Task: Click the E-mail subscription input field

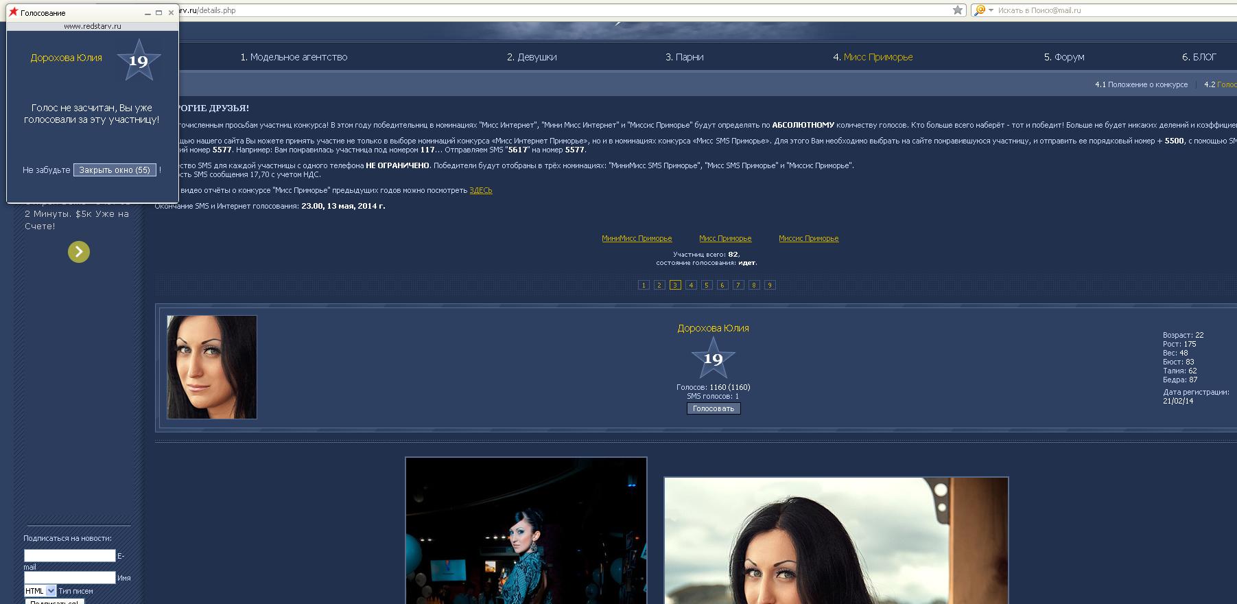Action: coord(70,556)
